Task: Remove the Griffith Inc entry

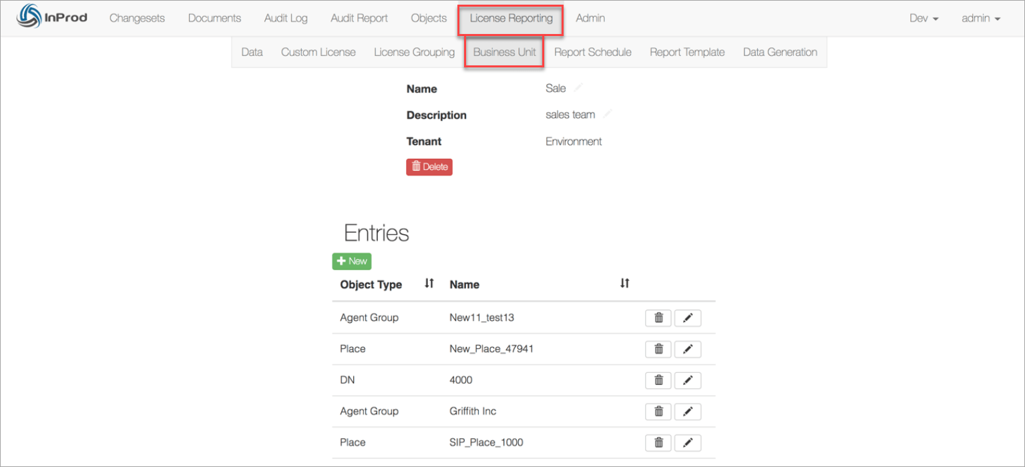Action: [x=658, y=412]
